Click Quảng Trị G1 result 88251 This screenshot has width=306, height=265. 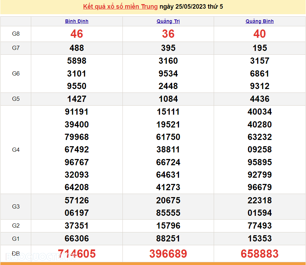click(x=168, y=238)
